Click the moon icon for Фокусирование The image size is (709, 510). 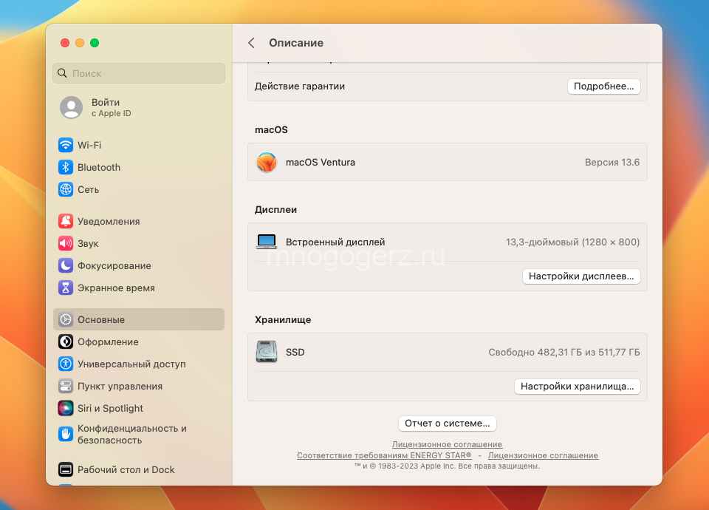pyautogui.click(x=66, y=265)
